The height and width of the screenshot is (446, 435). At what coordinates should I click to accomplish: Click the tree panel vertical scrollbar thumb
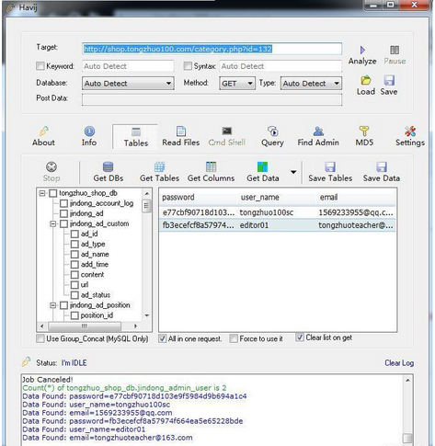[146, 205]
